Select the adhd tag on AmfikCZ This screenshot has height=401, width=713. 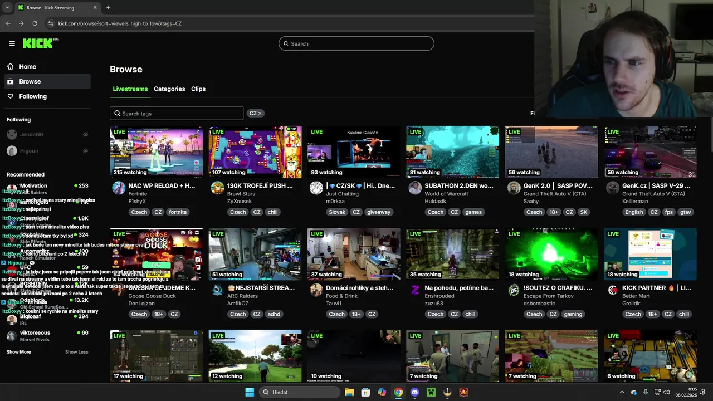pos(274,314)
